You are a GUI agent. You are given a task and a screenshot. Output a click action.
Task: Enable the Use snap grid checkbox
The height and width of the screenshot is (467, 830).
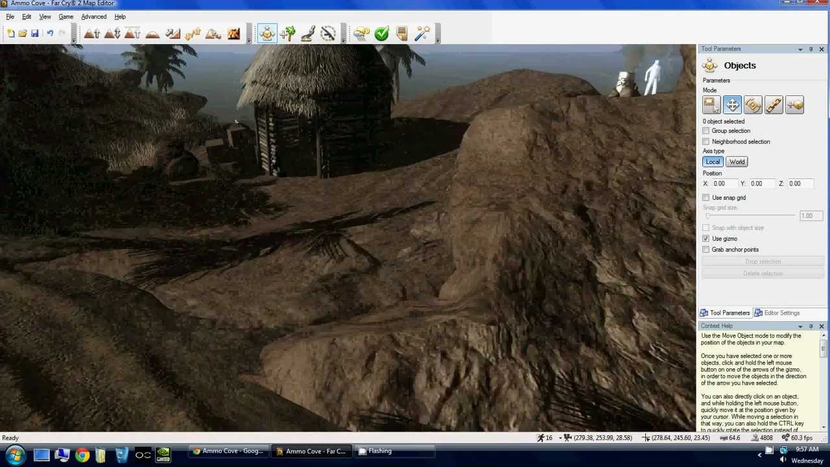(x=706, y=198)
